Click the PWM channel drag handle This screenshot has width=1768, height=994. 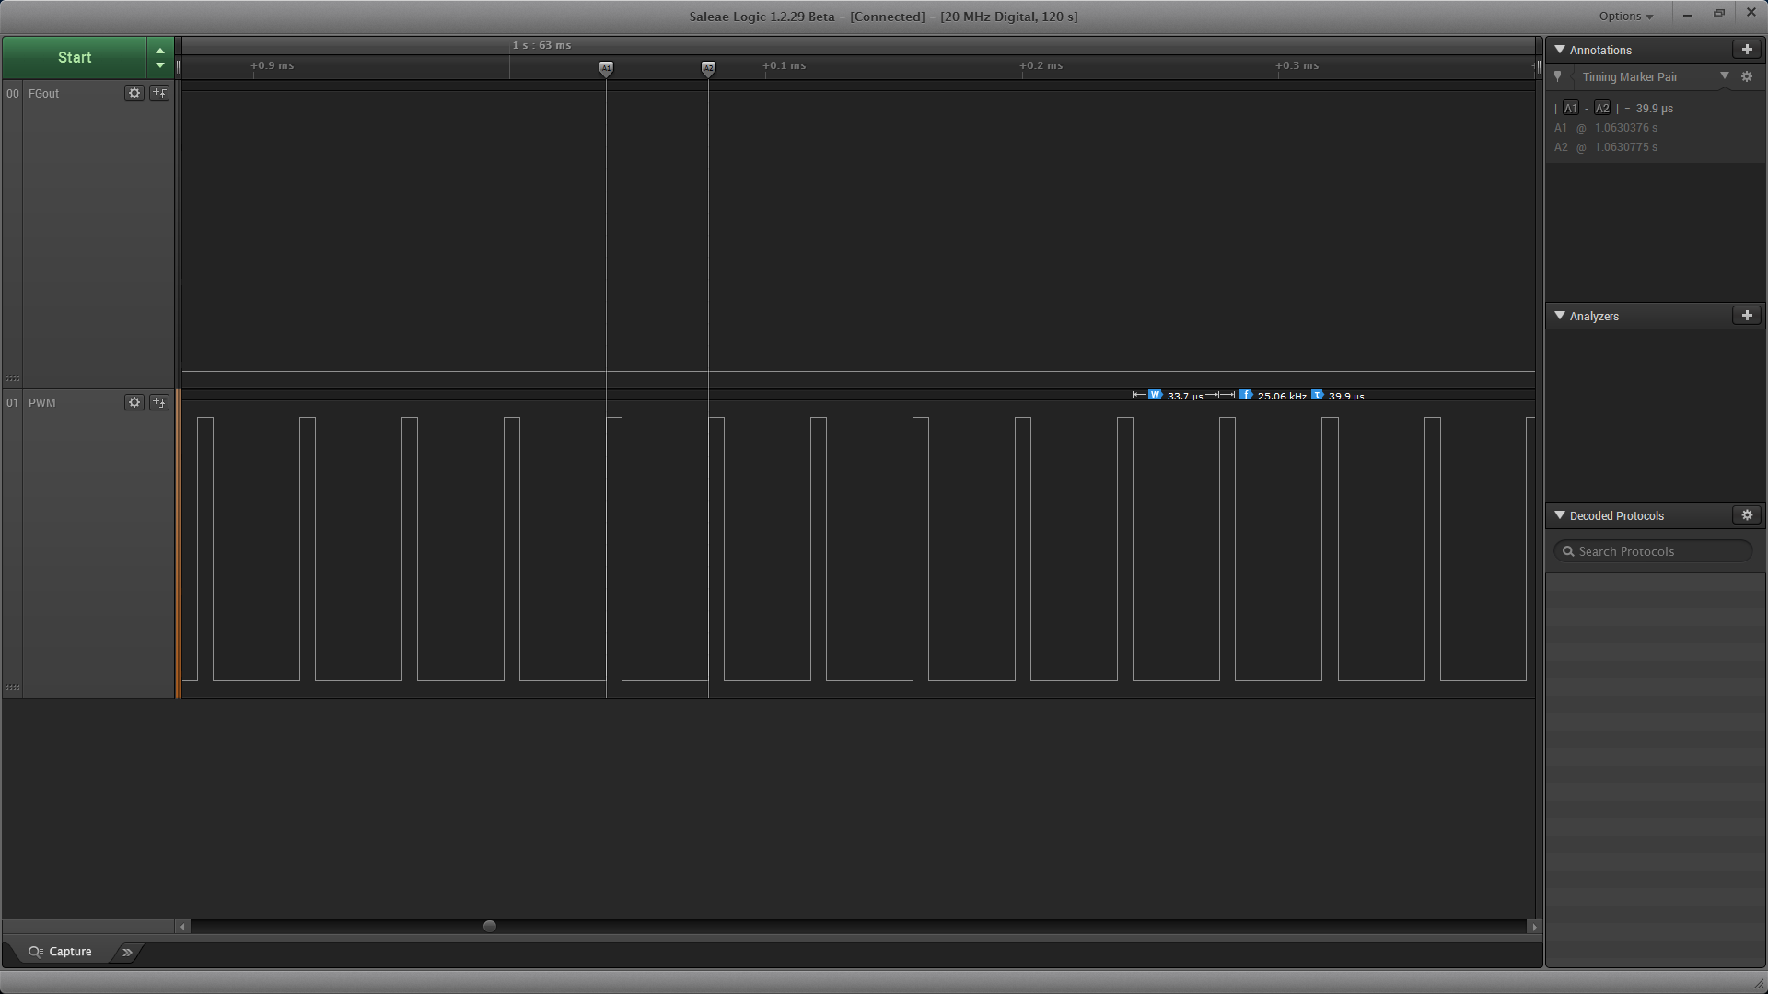pyautogui.click(x=13, y=688)
